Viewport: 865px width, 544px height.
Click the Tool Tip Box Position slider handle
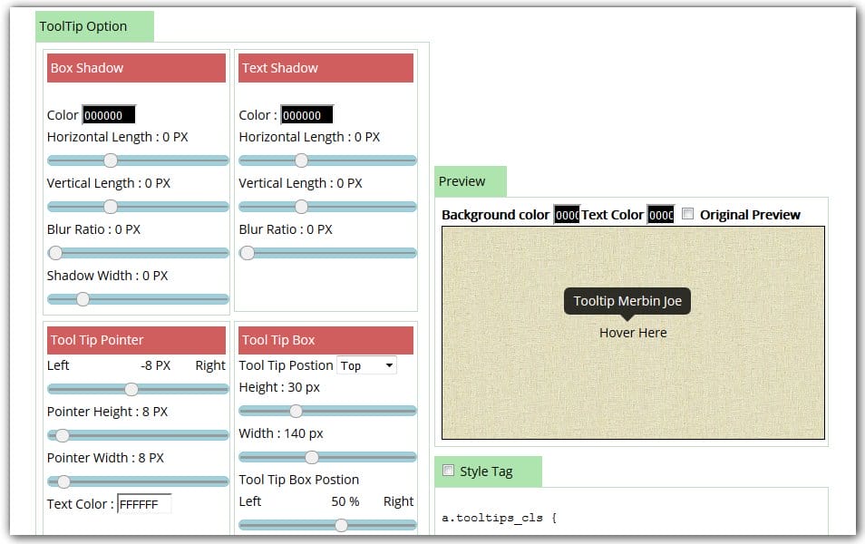tap(340, 524)
